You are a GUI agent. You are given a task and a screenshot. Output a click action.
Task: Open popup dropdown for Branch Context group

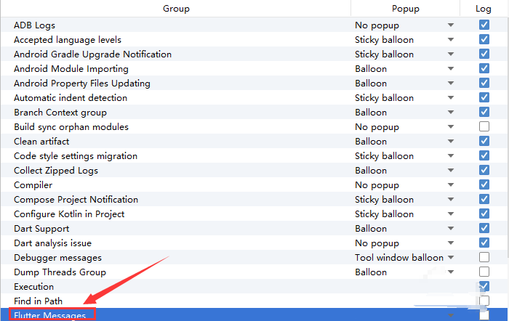click(x=451, y=112)
